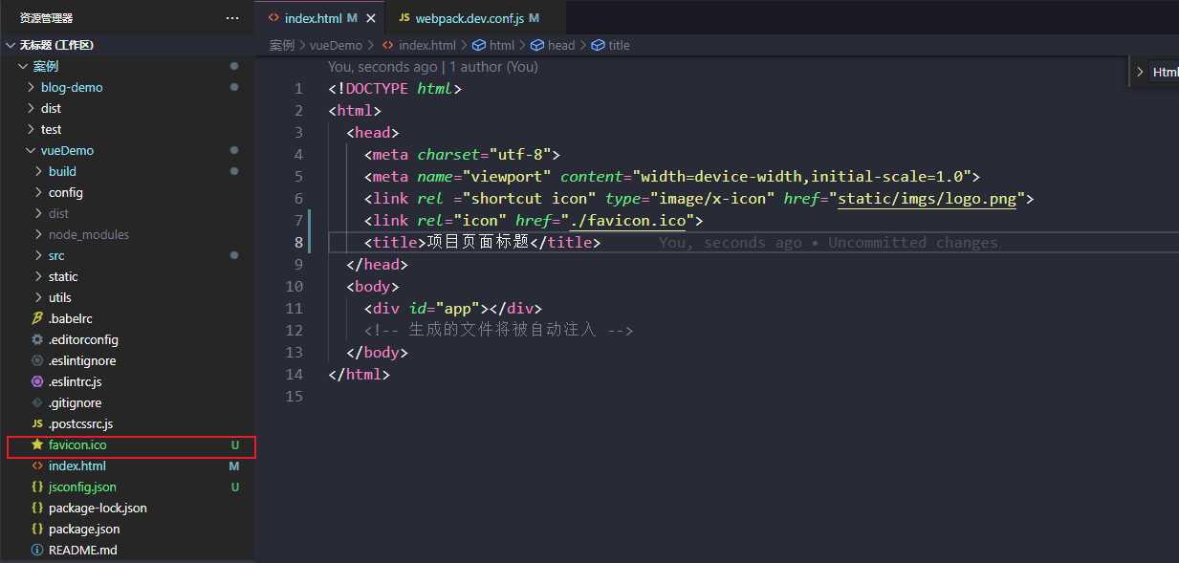1179x563 pixels.
Task: Expand the collapsed Html panel on right edge
Action: point(1140,71)
